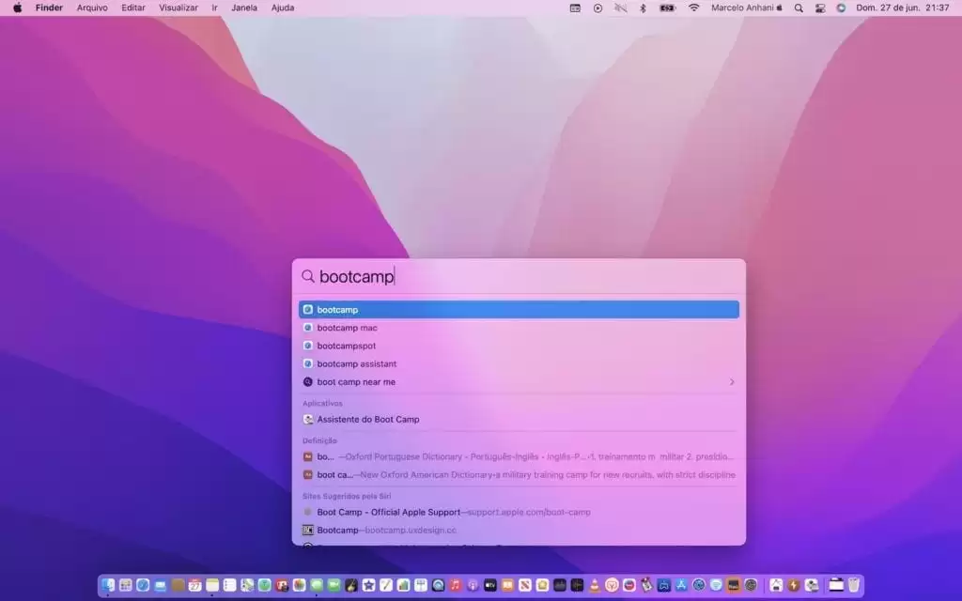The height and width of the screenshot is (601, 962).
Task: Select 'boot camp near me' result
Action: pyautogui.click(x=519, y=382)
